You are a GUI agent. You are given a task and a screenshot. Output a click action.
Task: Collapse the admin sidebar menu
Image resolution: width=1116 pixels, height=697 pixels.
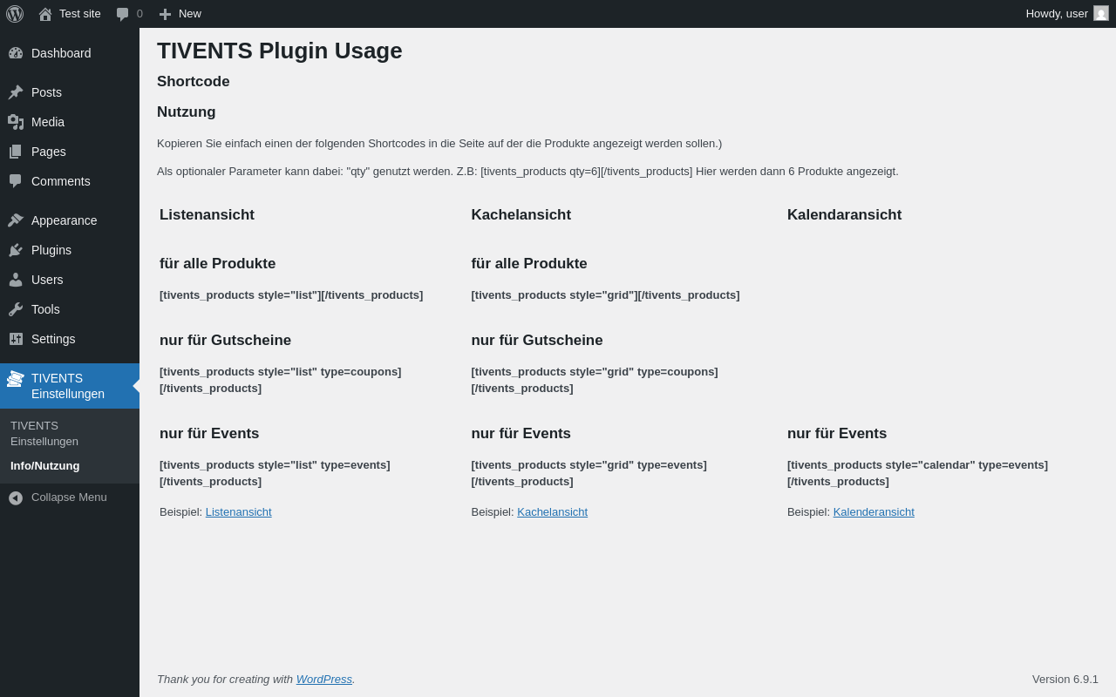(70, 497)
